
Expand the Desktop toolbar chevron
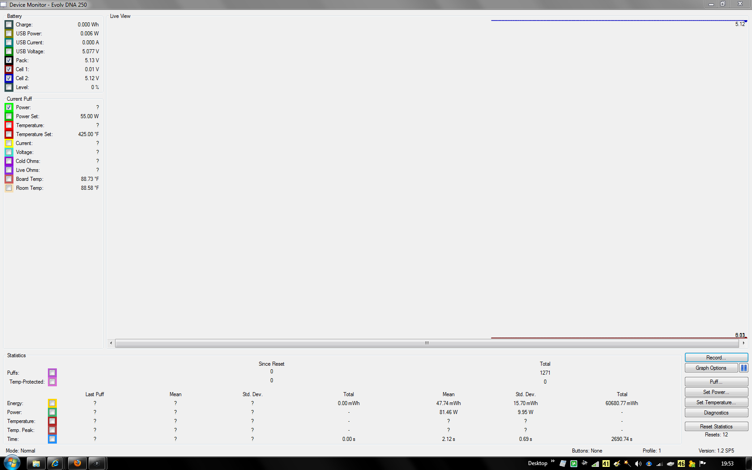(x=552, y=461)
